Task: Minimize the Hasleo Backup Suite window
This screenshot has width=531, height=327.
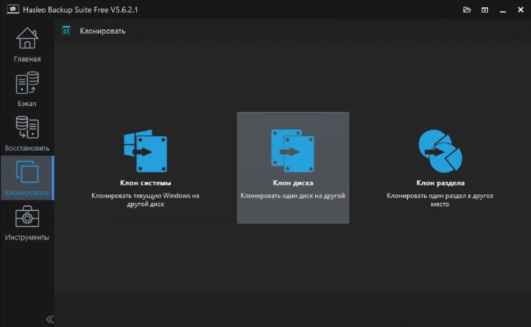Action: (x=501, y=10)
